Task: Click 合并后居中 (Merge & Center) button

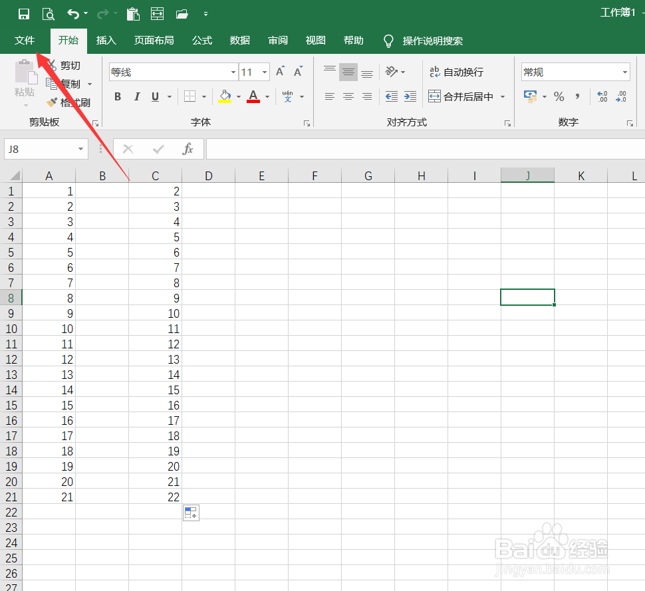Action: pos(461,96)
